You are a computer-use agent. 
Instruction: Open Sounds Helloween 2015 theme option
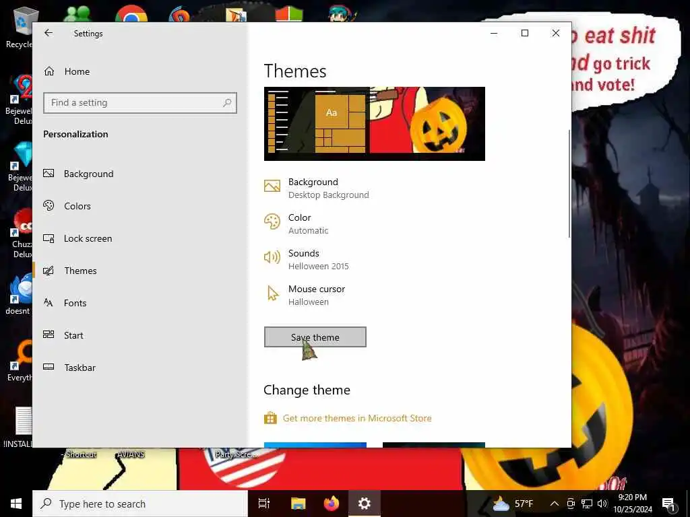[x=307, y=259]
